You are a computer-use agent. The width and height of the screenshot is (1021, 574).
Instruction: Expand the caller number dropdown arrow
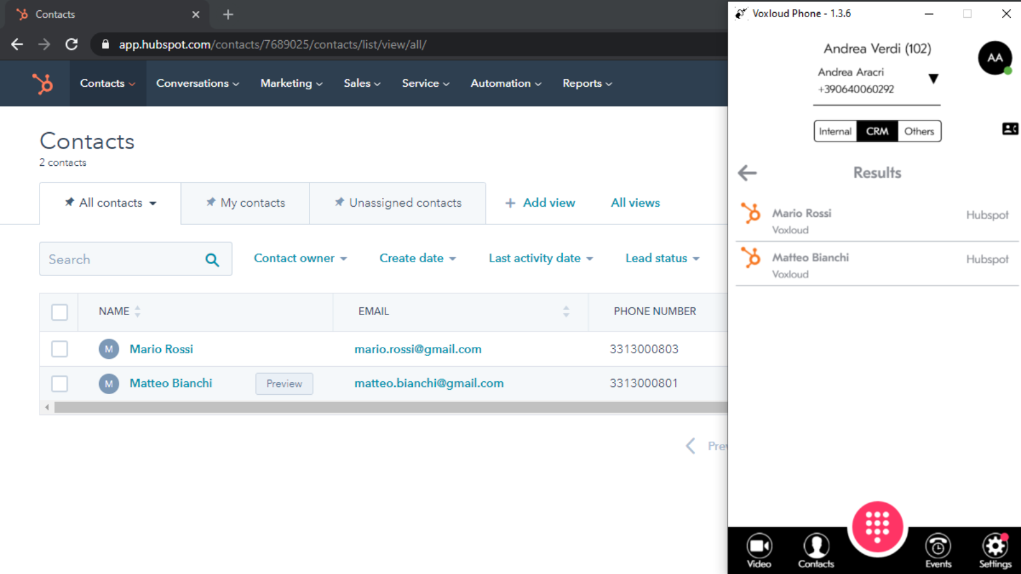pyautogui.click(x=933, y=79)
